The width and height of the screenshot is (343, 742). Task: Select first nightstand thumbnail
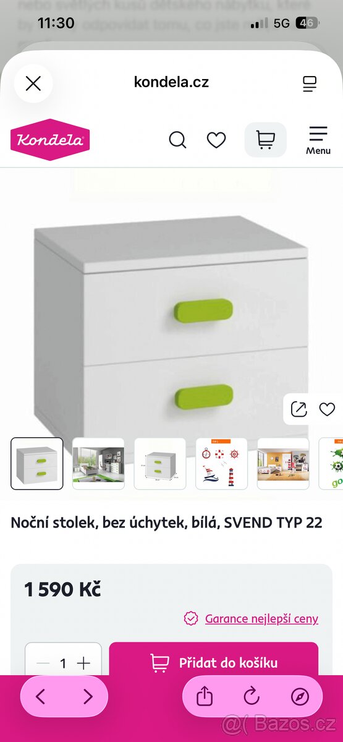[x=37, y=464]
